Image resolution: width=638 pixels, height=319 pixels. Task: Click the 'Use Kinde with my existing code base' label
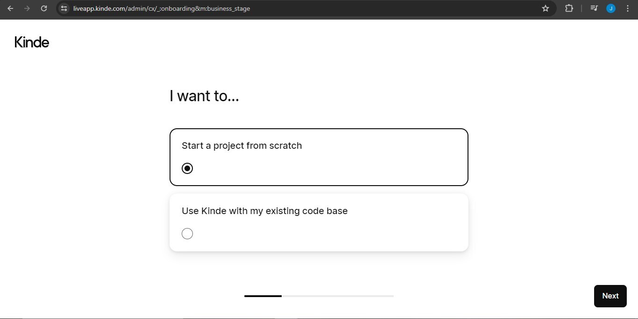pyautogui.click(x=264, y=211)
